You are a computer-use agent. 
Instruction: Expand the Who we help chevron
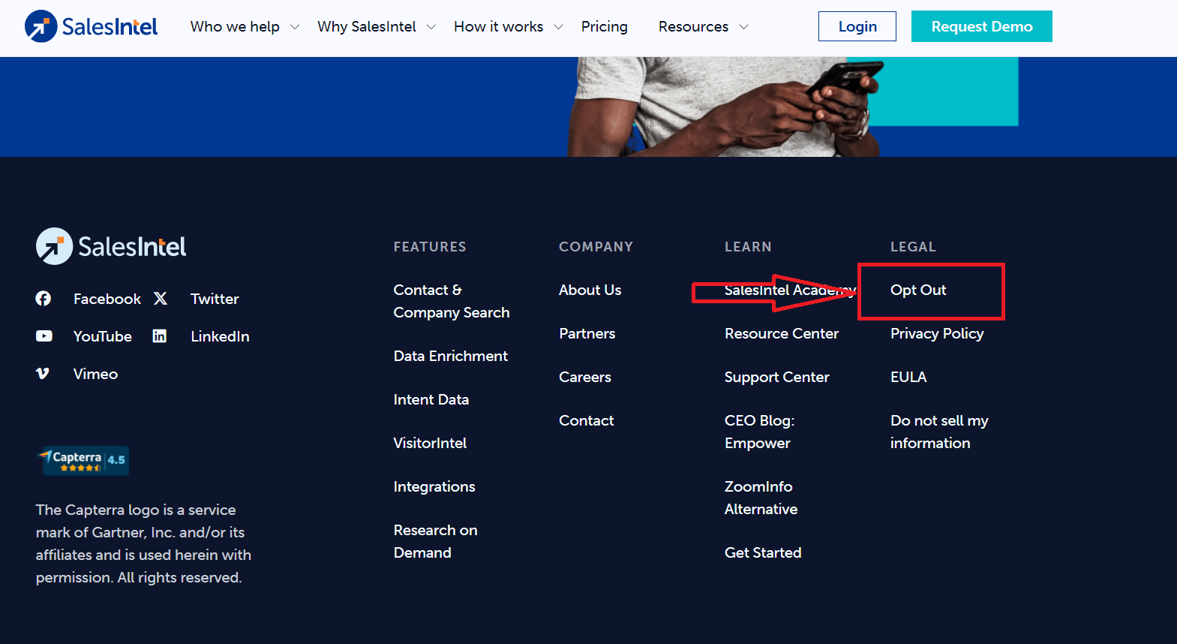(x=295, y=27)
